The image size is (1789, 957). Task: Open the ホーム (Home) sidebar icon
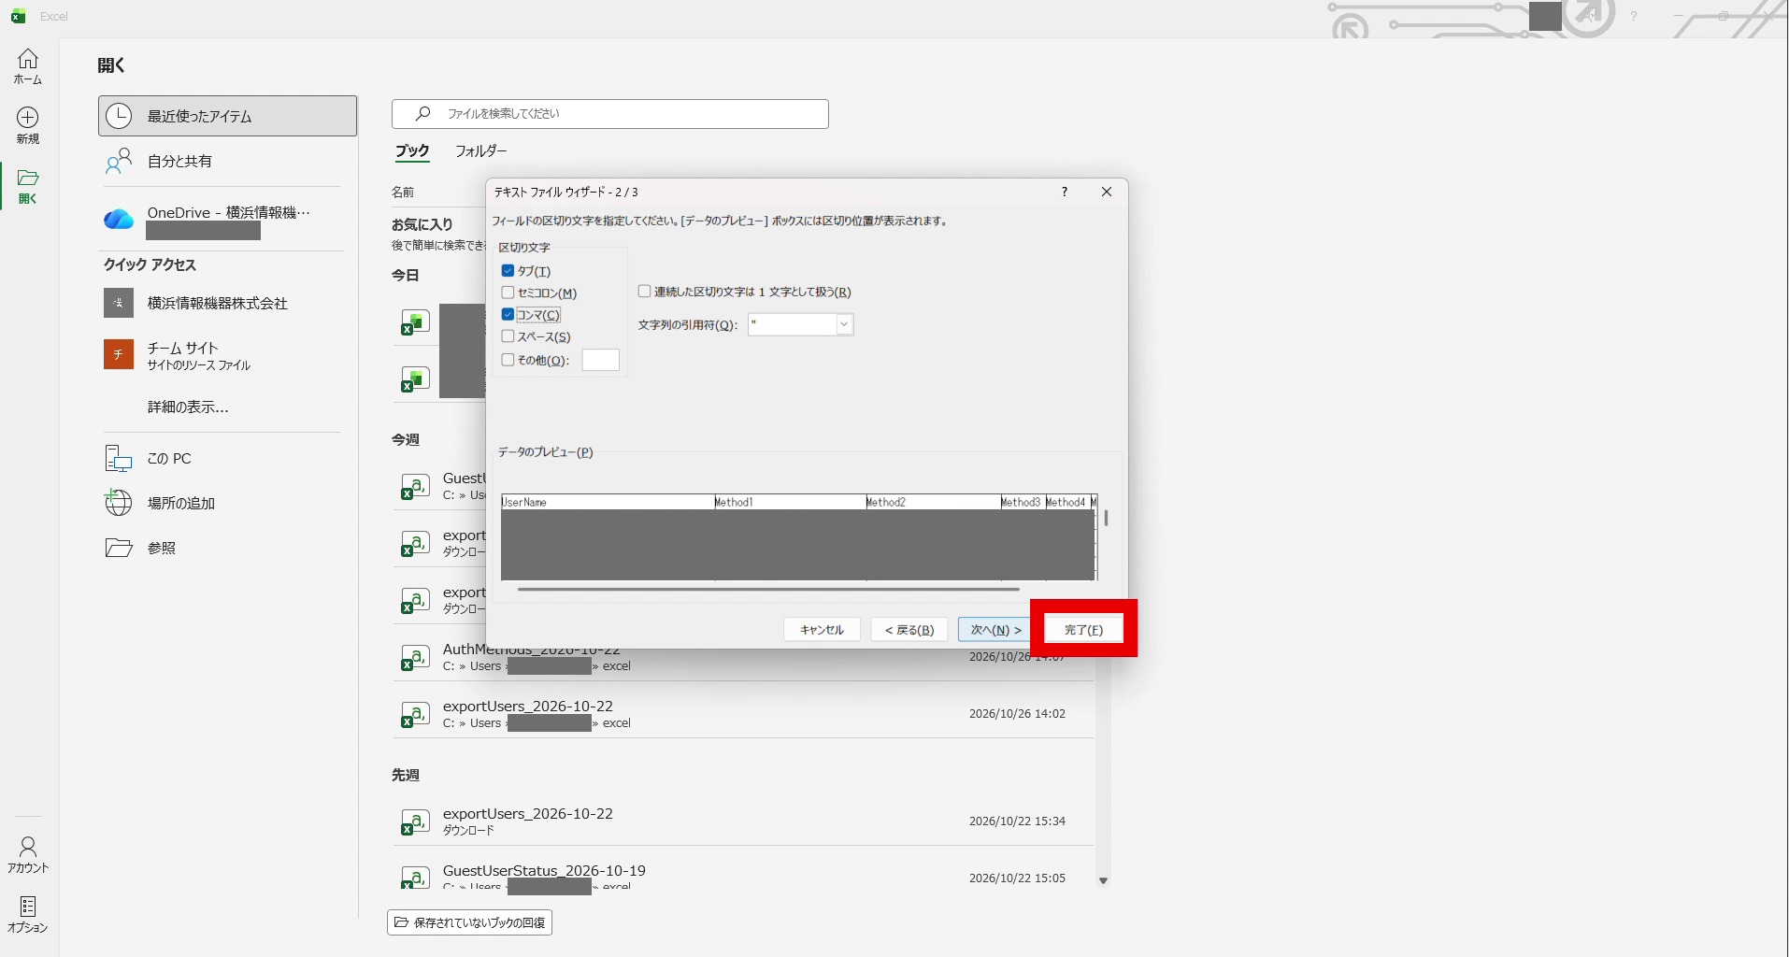point(28,66)
